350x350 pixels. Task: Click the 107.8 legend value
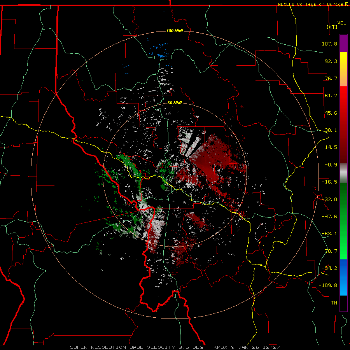(x=329, y=44)
